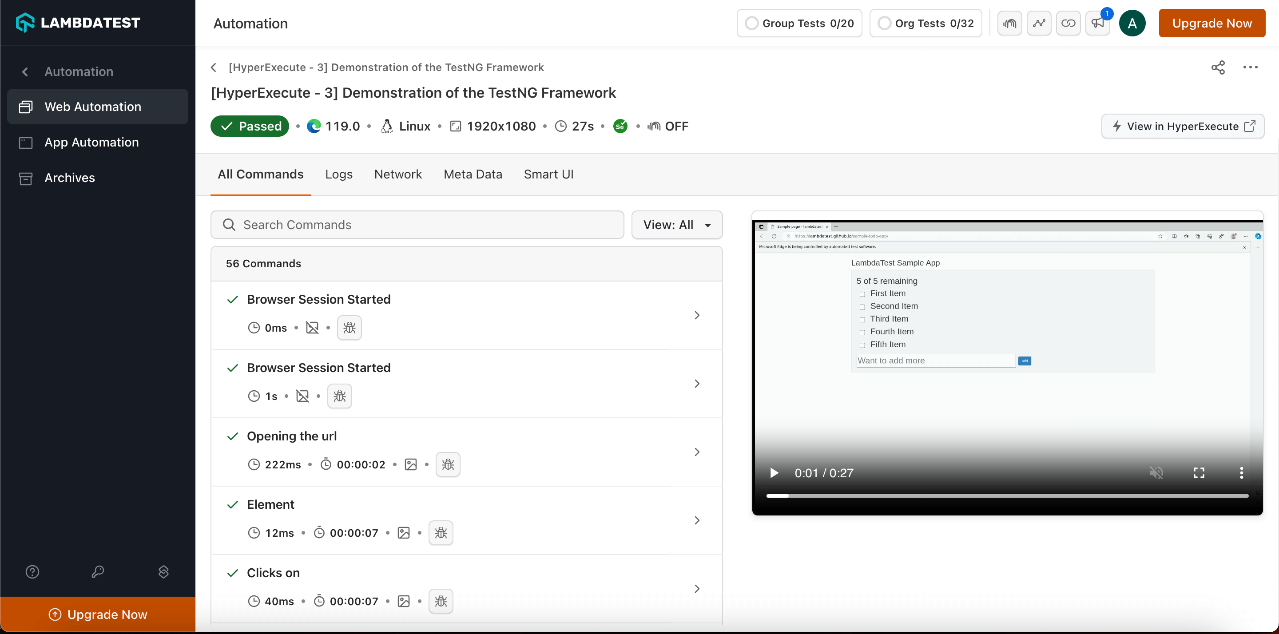Open the analytics graph icon

[1039, 24]
